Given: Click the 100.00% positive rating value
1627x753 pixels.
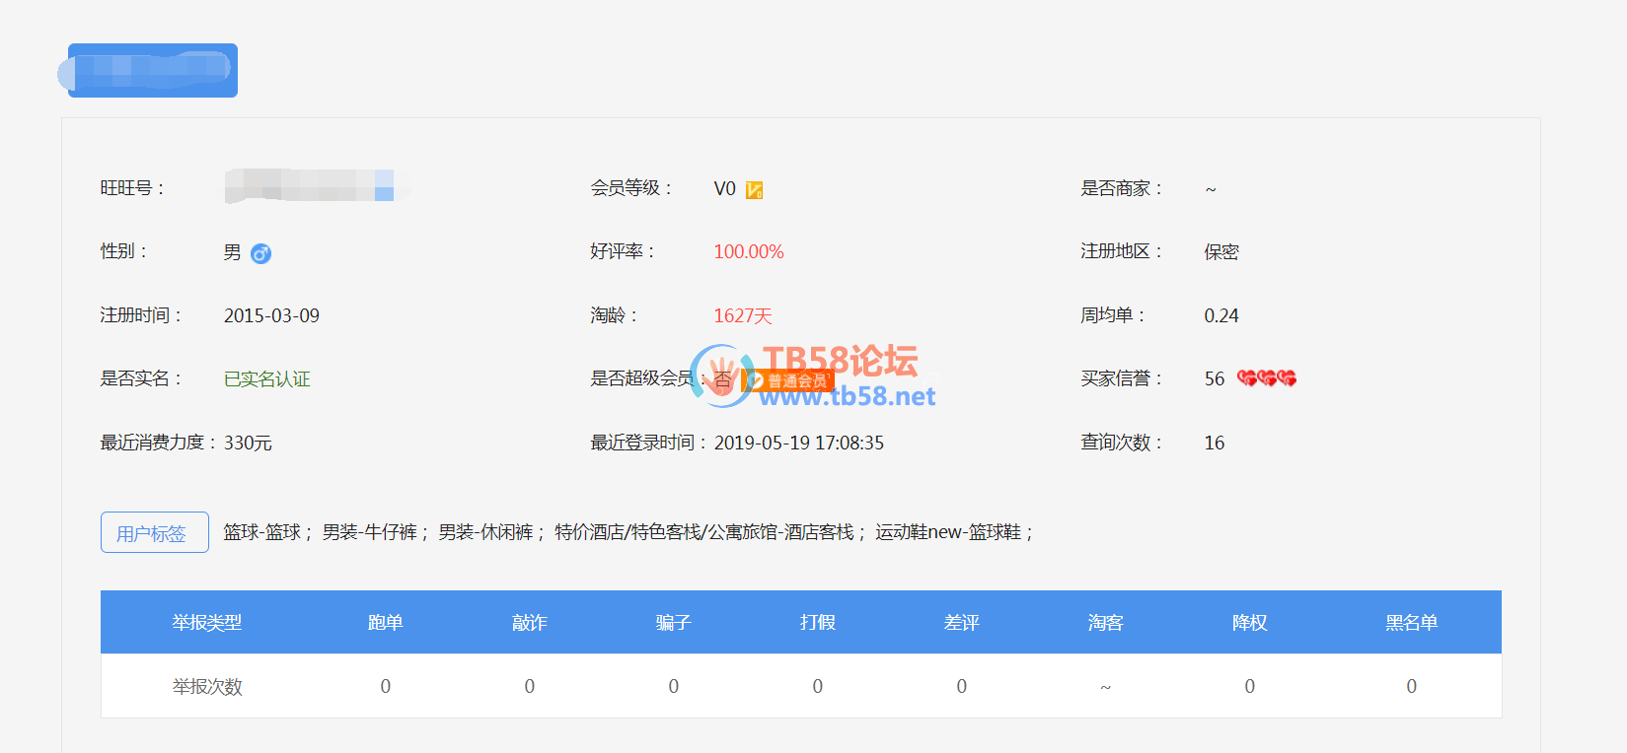Looking at the screenshot, I should [x=748, y=252].
